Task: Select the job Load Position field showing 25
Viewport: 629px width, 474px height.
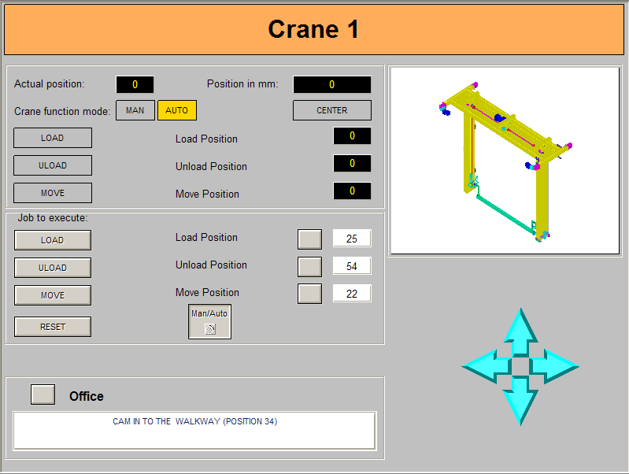Action: pyautogui.click(x=352, y=239)
